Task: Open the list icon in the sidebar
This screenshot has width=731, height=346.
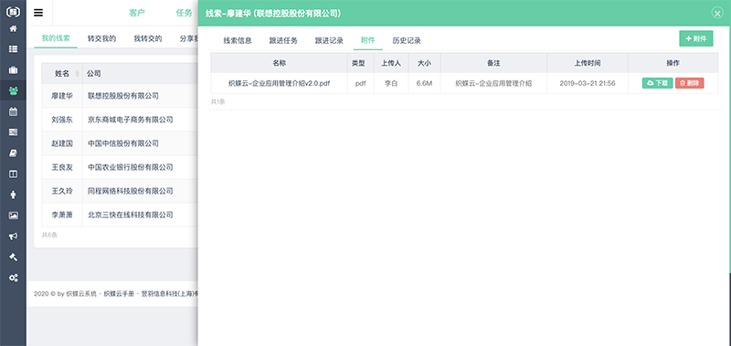Action: [13, 49]
